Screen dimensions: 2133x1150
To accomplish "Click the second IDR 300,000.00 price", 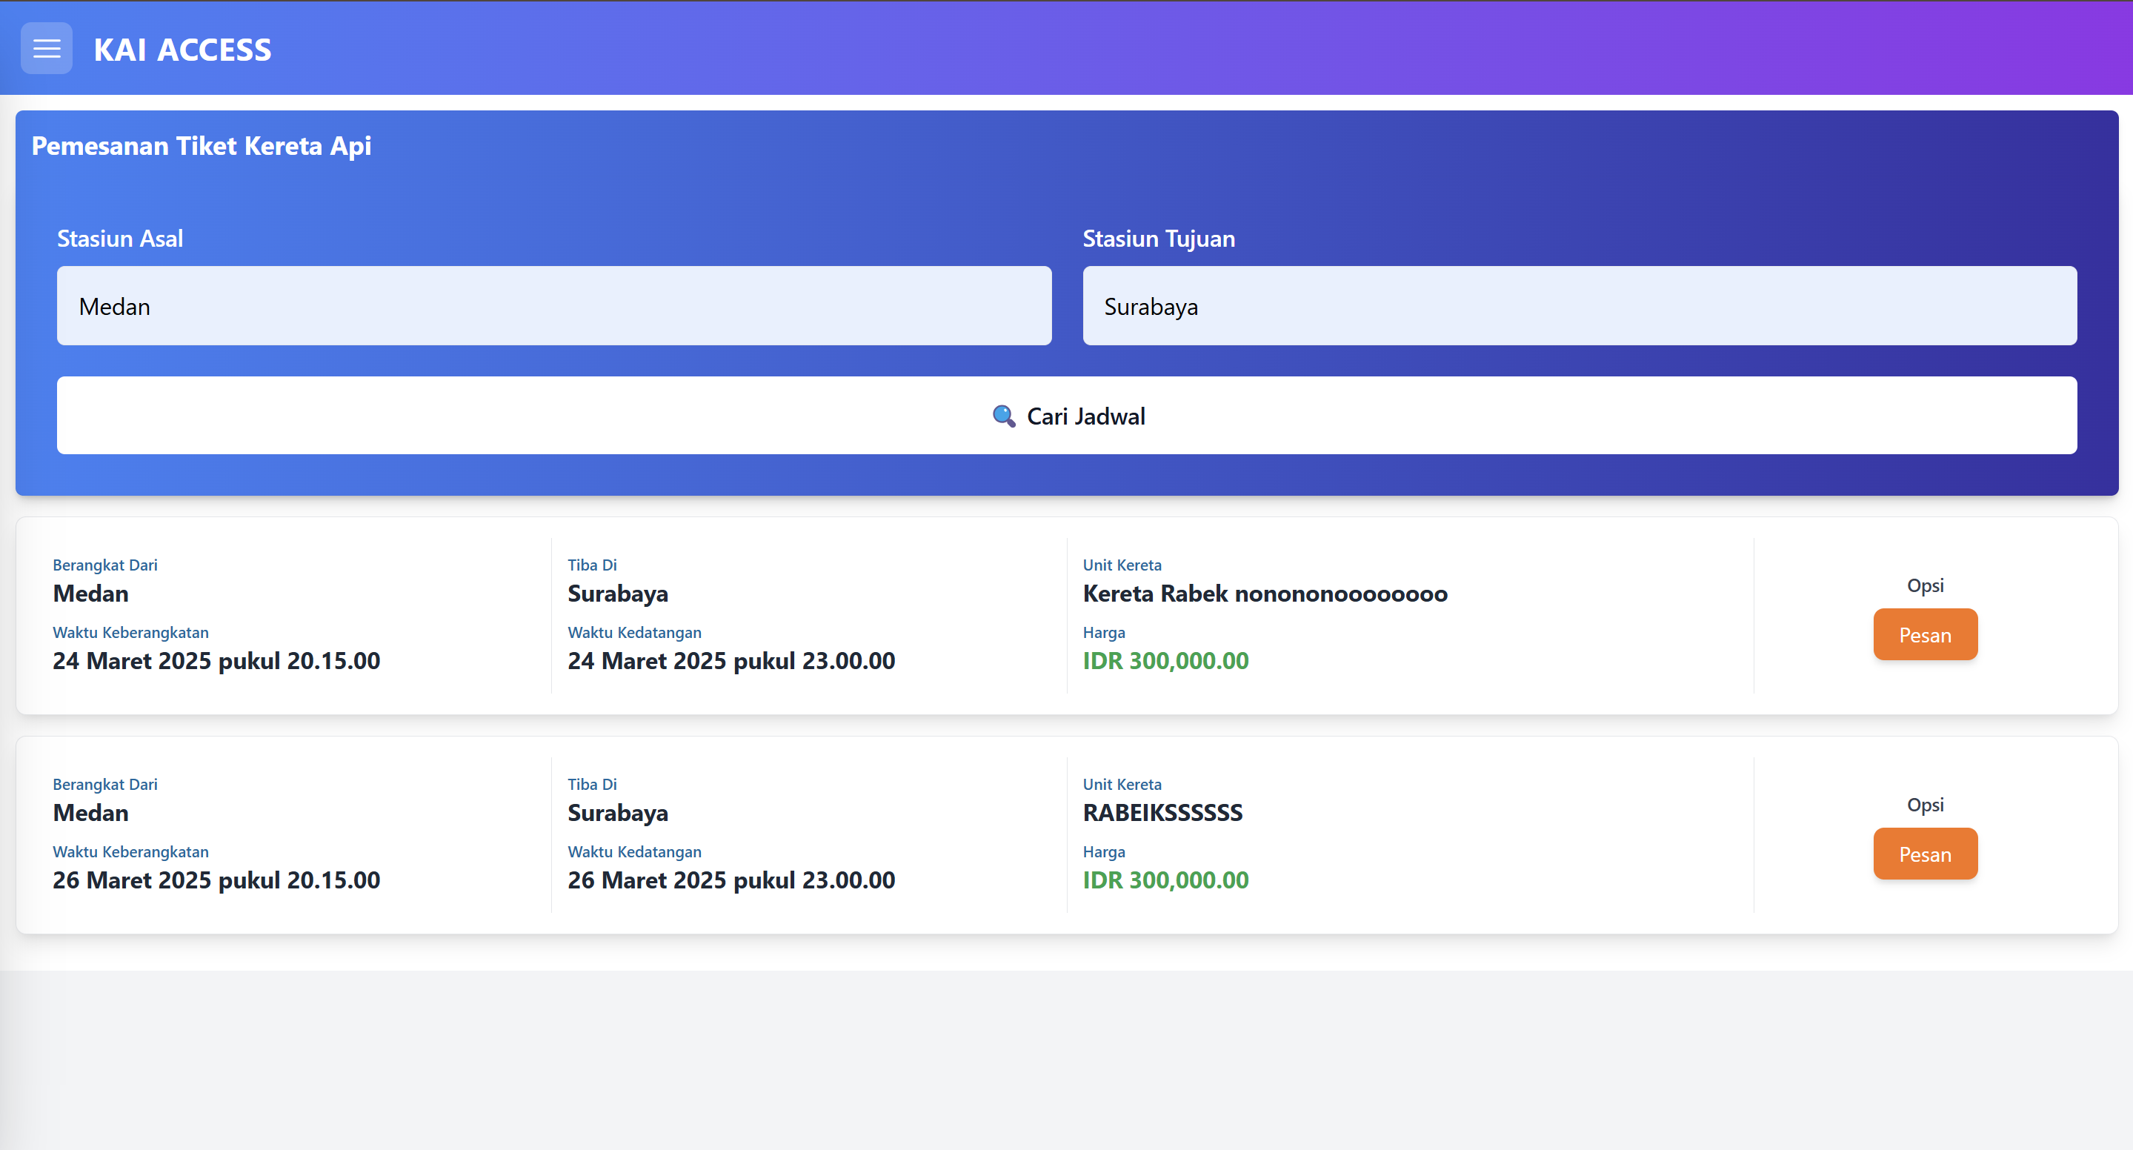I will [1165, 880].
